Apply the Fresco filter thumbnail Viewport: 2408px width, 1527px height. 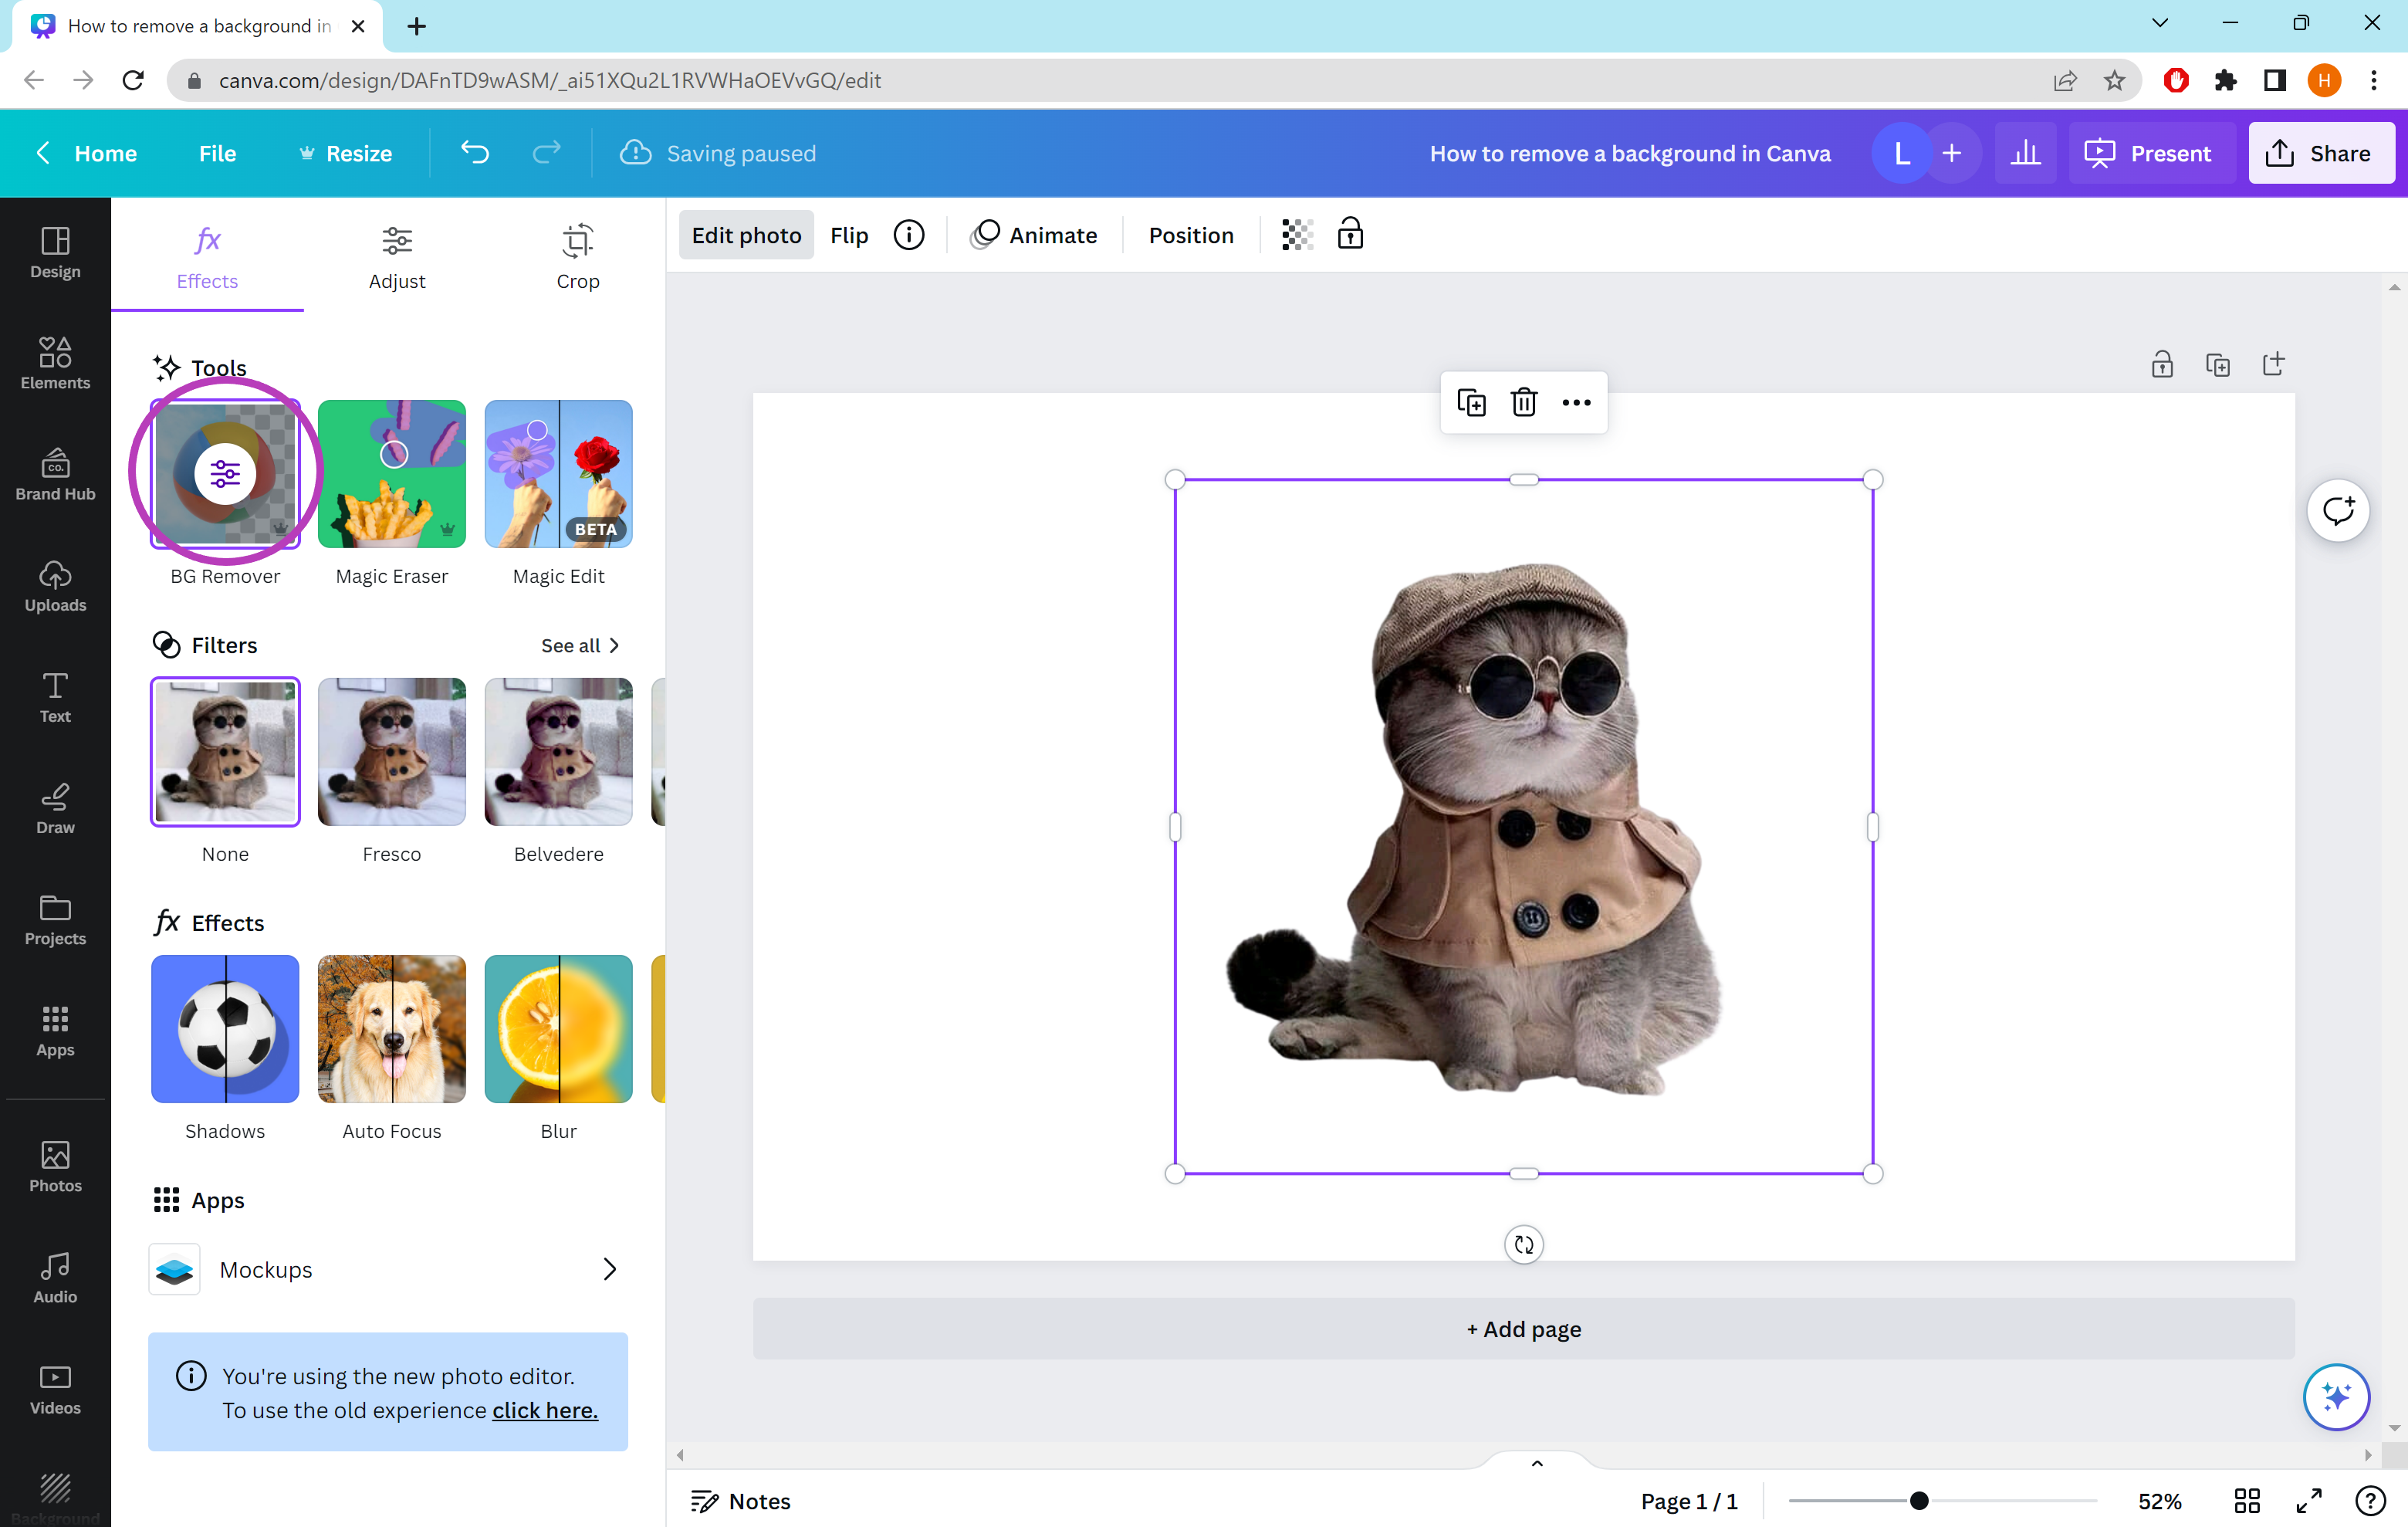[392, 752]
